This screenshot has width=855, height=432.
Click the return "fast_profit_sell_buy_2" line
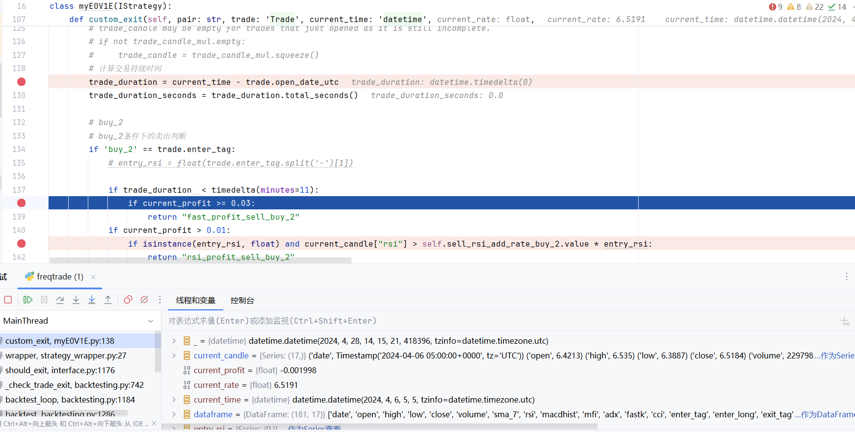(x=223, y=217)
